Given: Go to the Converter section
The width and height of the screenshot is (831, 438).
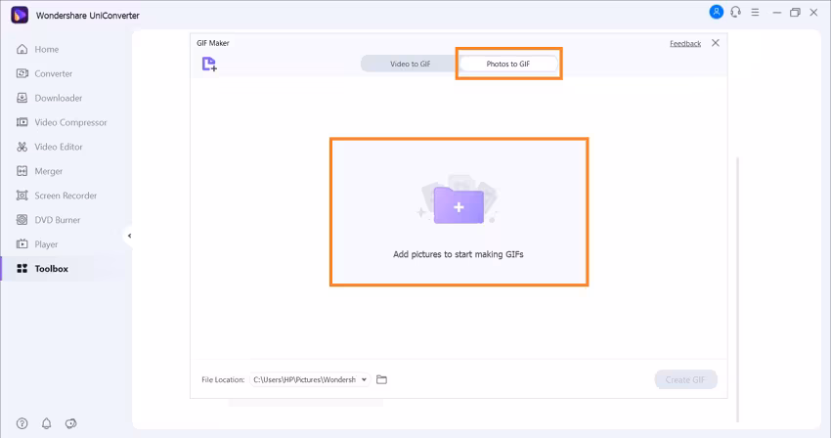Looking at the screenshot, I should point(53,73).
